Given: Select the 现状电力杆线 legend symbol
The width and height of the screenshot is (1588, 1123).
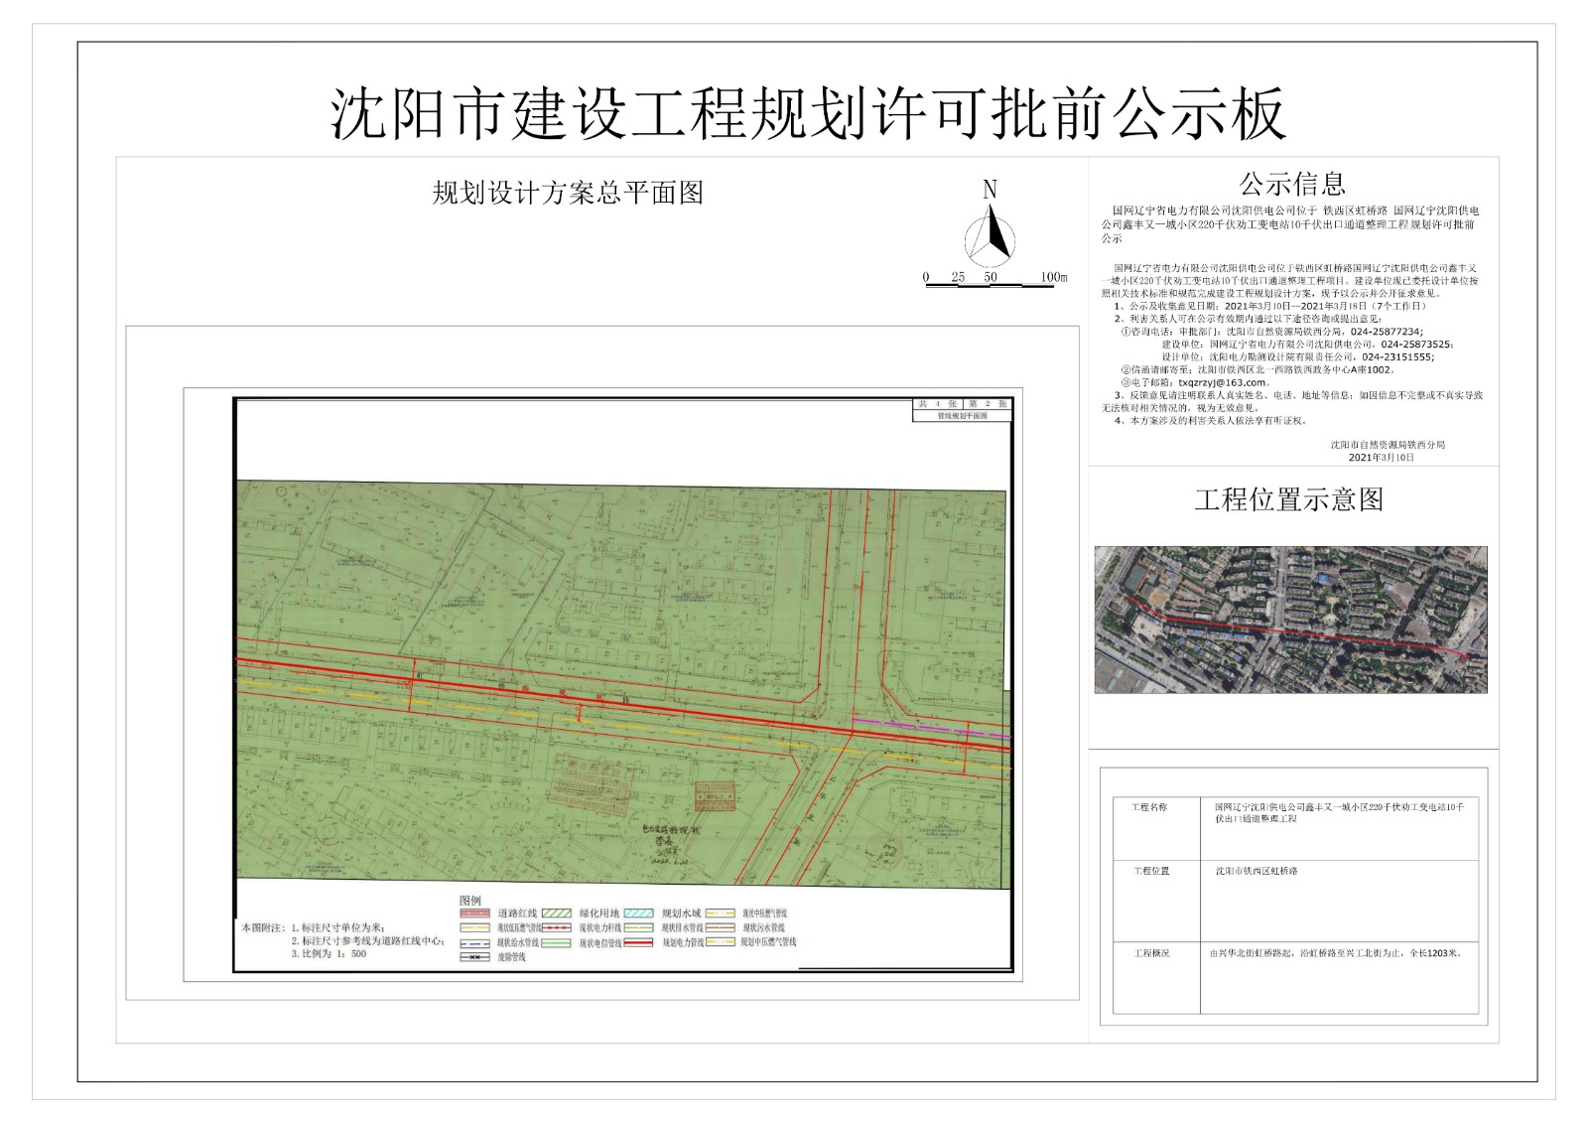Looking at the screenshot, I should point(558,928).
